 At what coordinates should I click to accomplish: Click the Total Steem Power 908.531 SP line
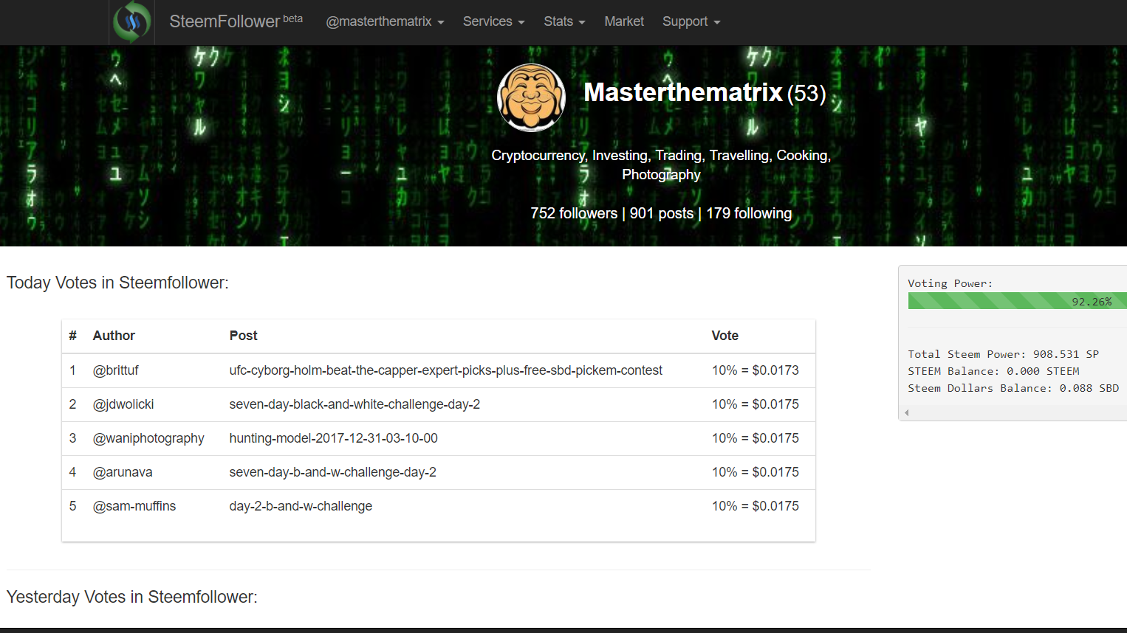[1004, 354]
